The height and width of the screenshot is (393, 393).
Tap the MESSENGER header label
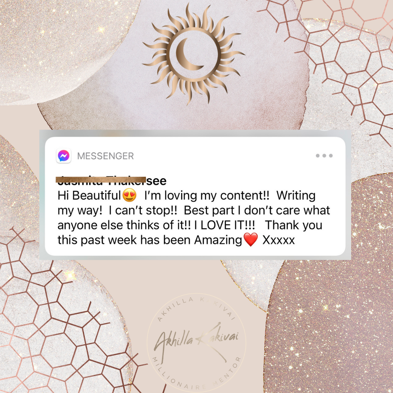click(105, 156)
